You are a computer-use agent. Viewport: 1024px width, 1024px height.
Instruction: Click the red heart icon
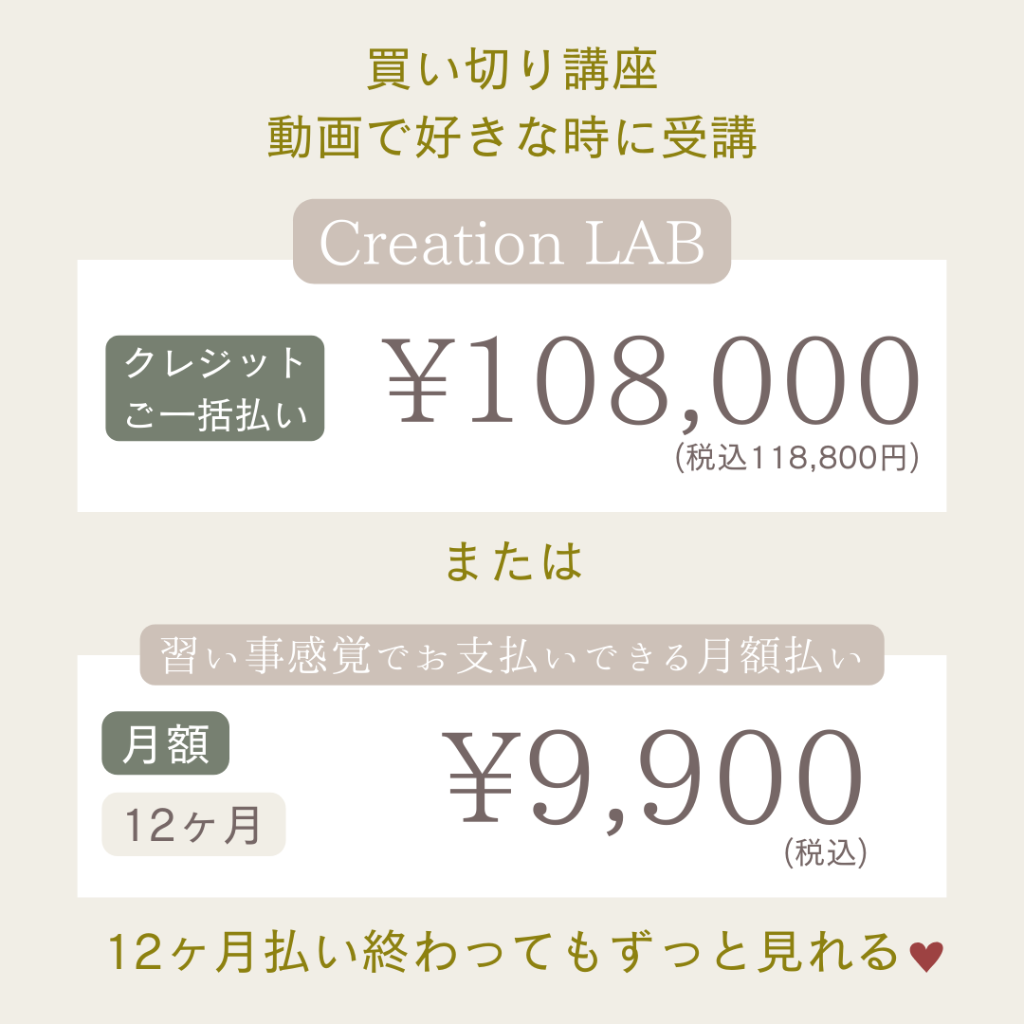tap(926, 958)
